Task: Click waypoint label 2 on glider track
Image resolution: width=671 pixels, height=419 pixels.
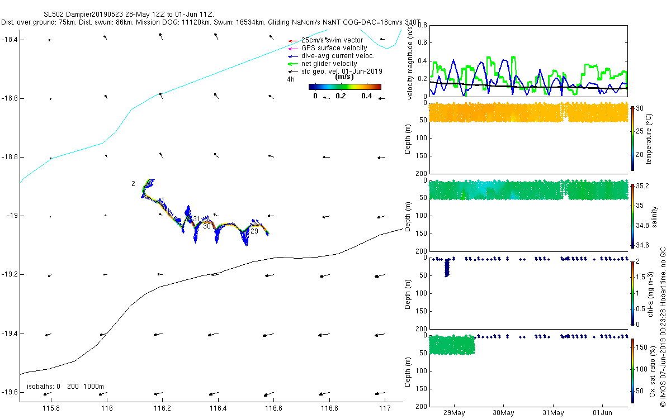Action: (133, 183)
